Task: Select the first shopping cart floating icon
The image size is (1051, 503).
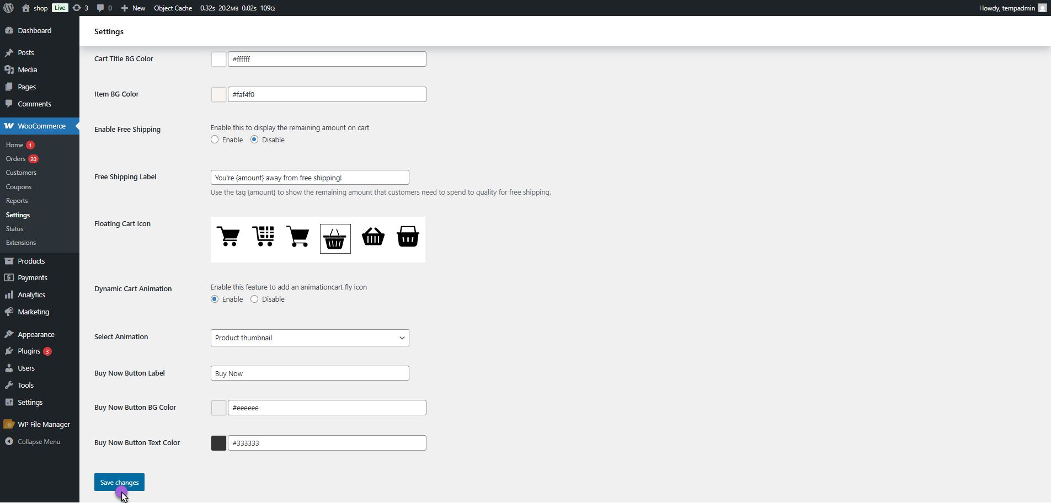Action: (x=228, y=237)
